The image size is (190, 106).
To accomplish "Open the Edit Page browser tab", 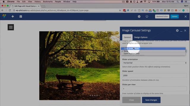I will point(26,6).
